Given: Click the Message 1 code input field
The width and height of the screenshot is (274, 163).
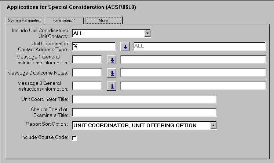Looking at the screenshot, I should (87, 60).
